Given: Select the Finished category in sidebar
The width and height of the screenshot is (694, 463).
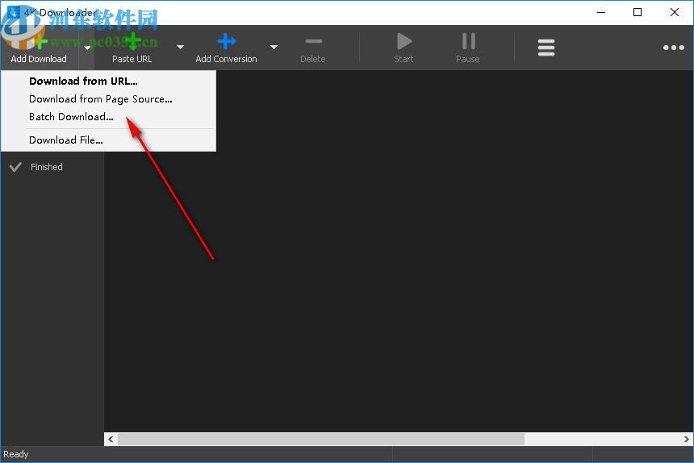Looking at the screenshot, I should (x=52, y=167).
